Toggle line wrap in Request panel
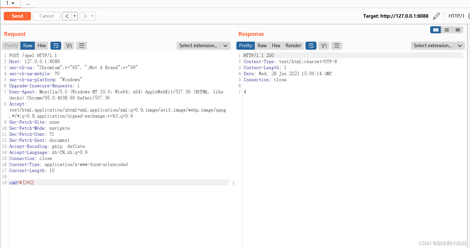This screenshot has height=248, width=470. (x=56, y=46)
